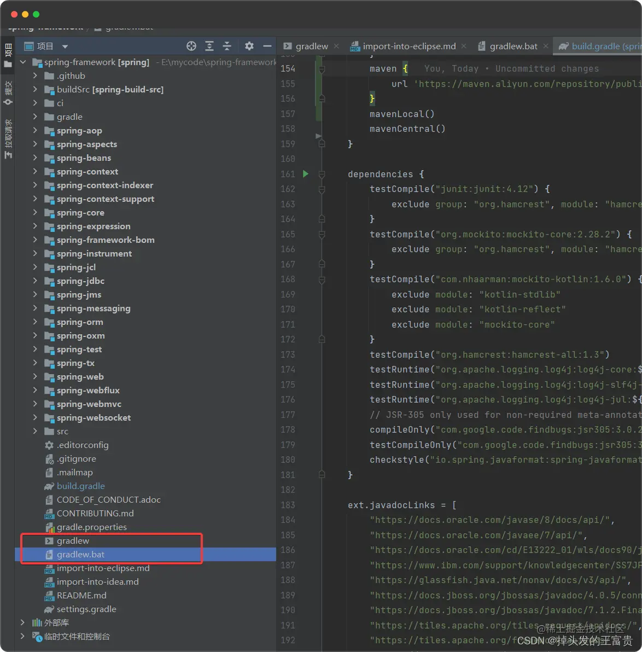642x652 pixels.
Task: Collapse the spring-framework root node
Action: point(24,62)
